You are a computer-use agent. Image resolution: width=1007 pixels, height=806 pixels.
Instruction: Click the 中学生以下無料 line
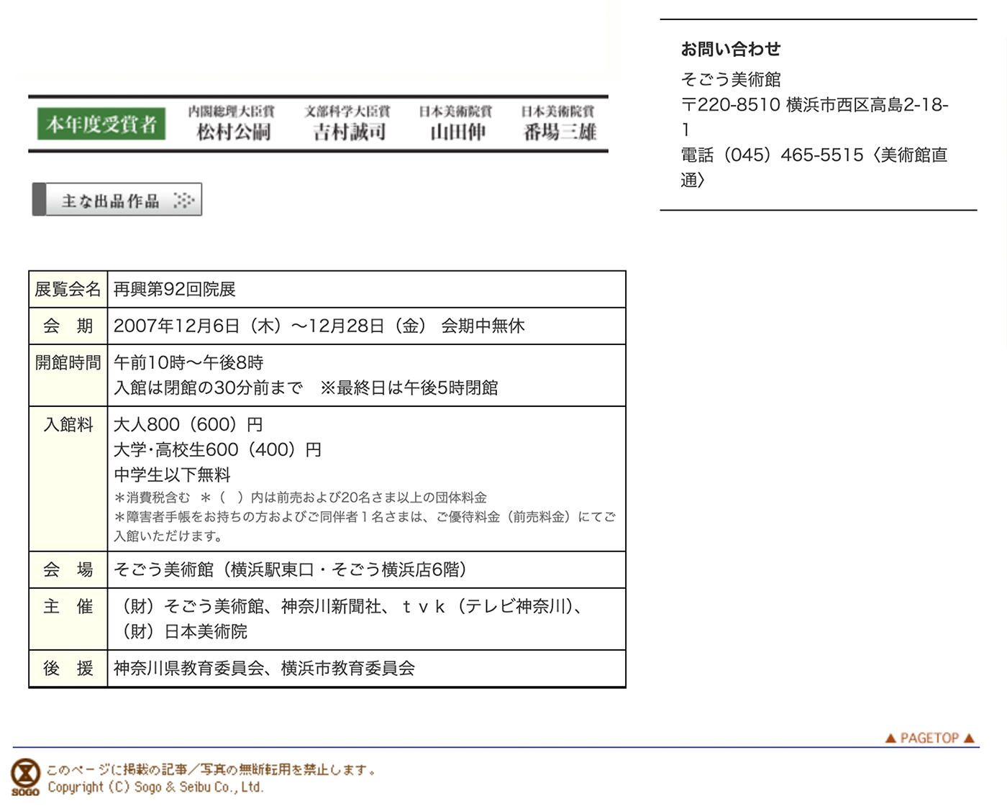coord(173,475)
